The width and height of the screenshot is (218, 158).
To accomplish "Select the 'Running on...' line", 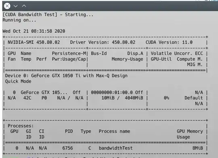I will click(x=19, y=20).
